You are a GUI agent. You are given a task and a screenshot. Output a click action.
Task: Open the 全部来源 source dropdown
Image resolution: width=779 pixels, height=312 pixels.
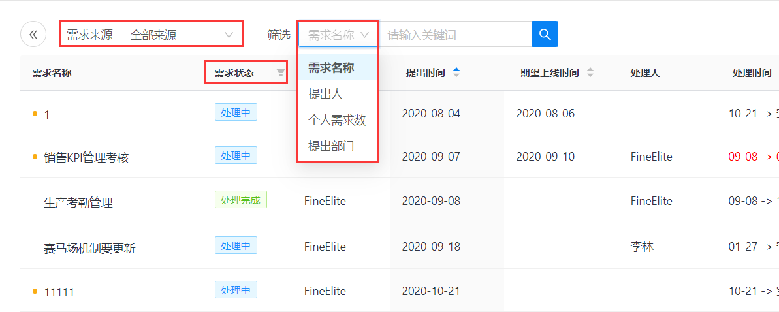coord(182,35)
